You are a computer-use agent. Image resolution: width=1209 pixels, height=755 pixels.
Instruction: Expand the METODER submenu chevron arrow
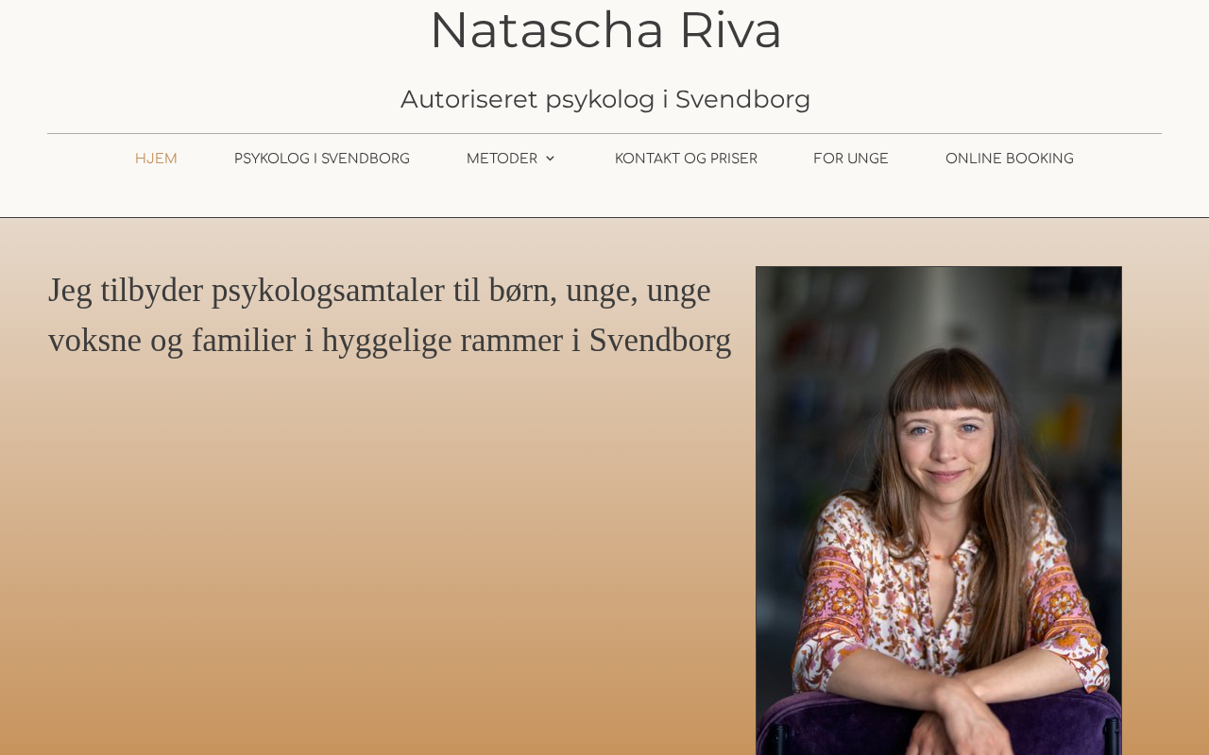click(x=550, y=159)
